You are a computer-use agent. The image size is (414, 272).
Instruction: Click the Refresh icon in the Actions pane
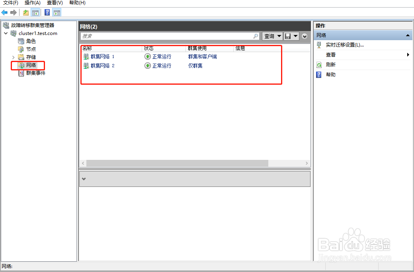point(318,64)
